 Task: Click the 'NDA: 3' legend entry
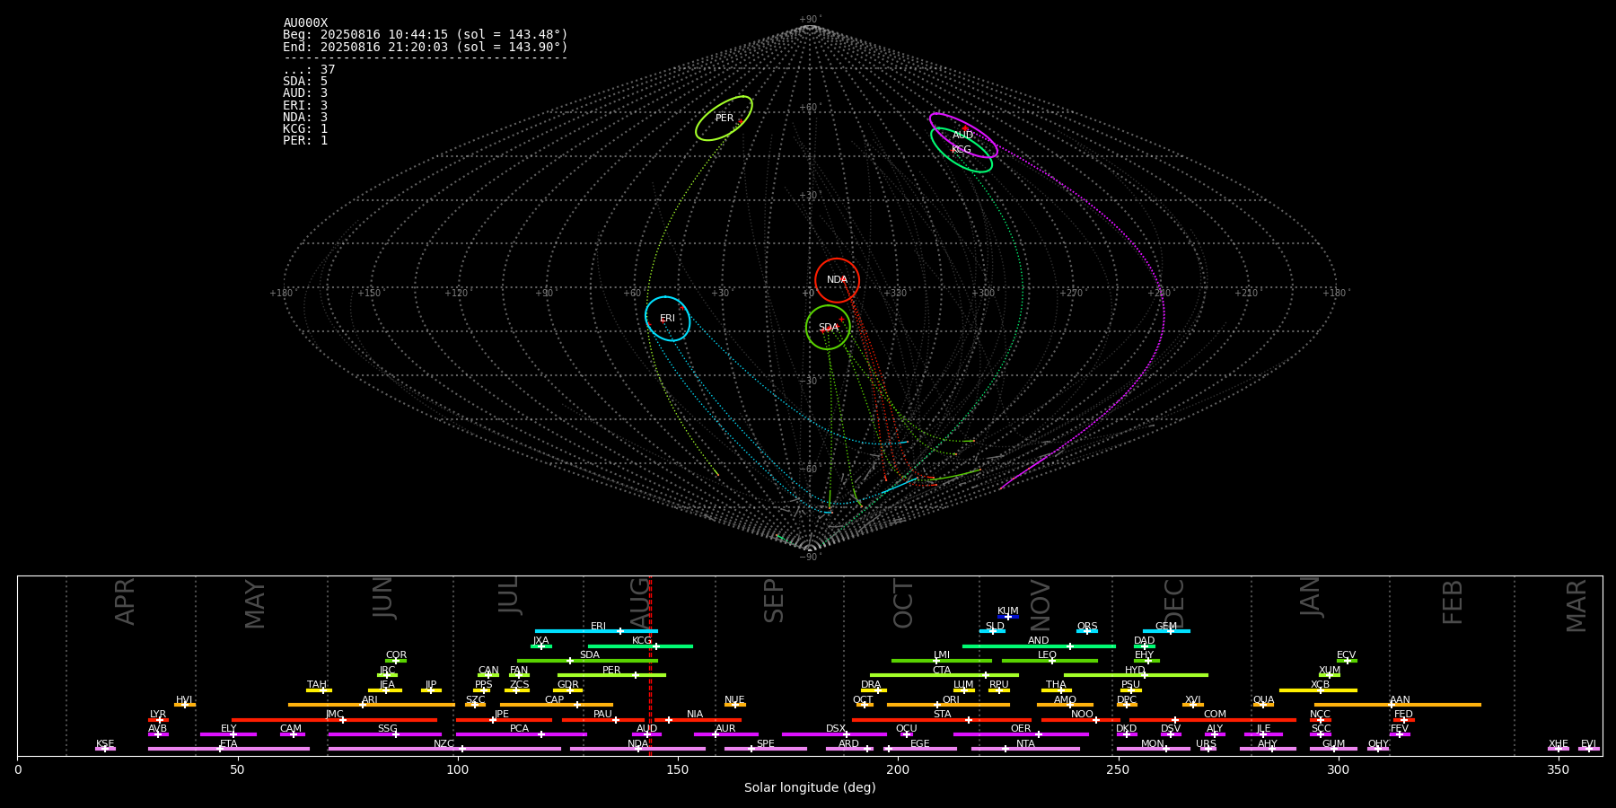[x=305, y=117]
